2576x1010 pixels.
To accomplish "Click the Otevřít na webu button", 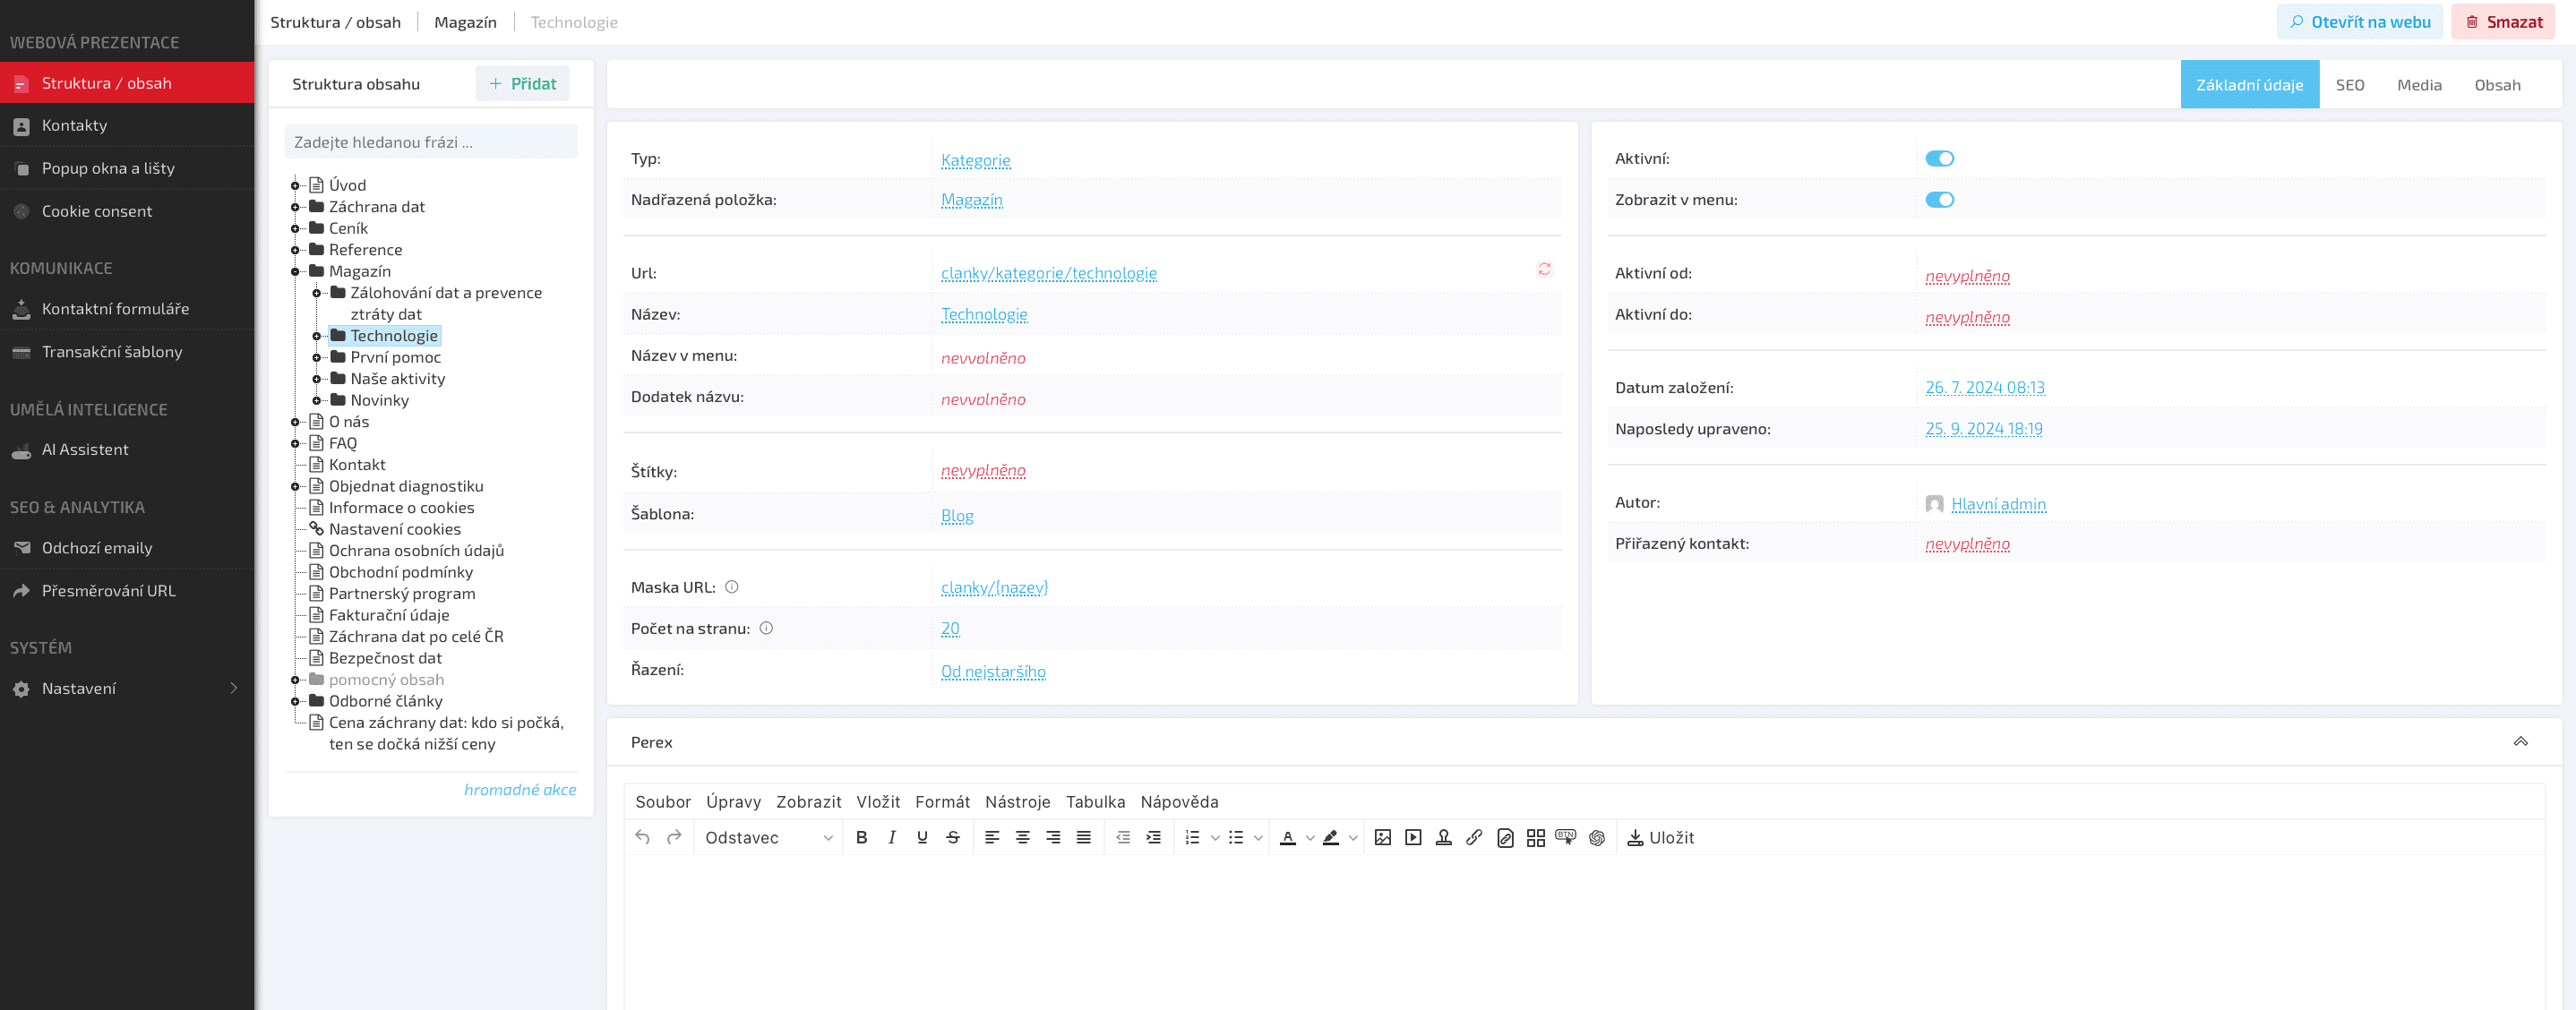I will click(2359, 22).
